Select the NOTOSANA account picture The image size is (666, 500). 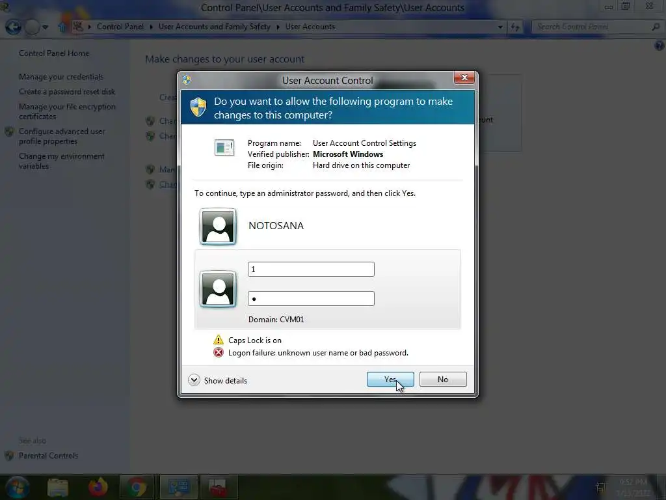pos(218,227)
